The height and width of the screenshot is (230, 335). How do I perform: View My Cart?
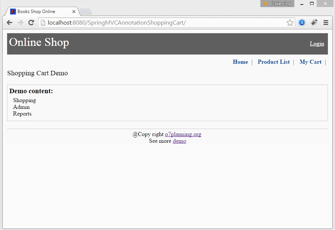tap(310, 62)
